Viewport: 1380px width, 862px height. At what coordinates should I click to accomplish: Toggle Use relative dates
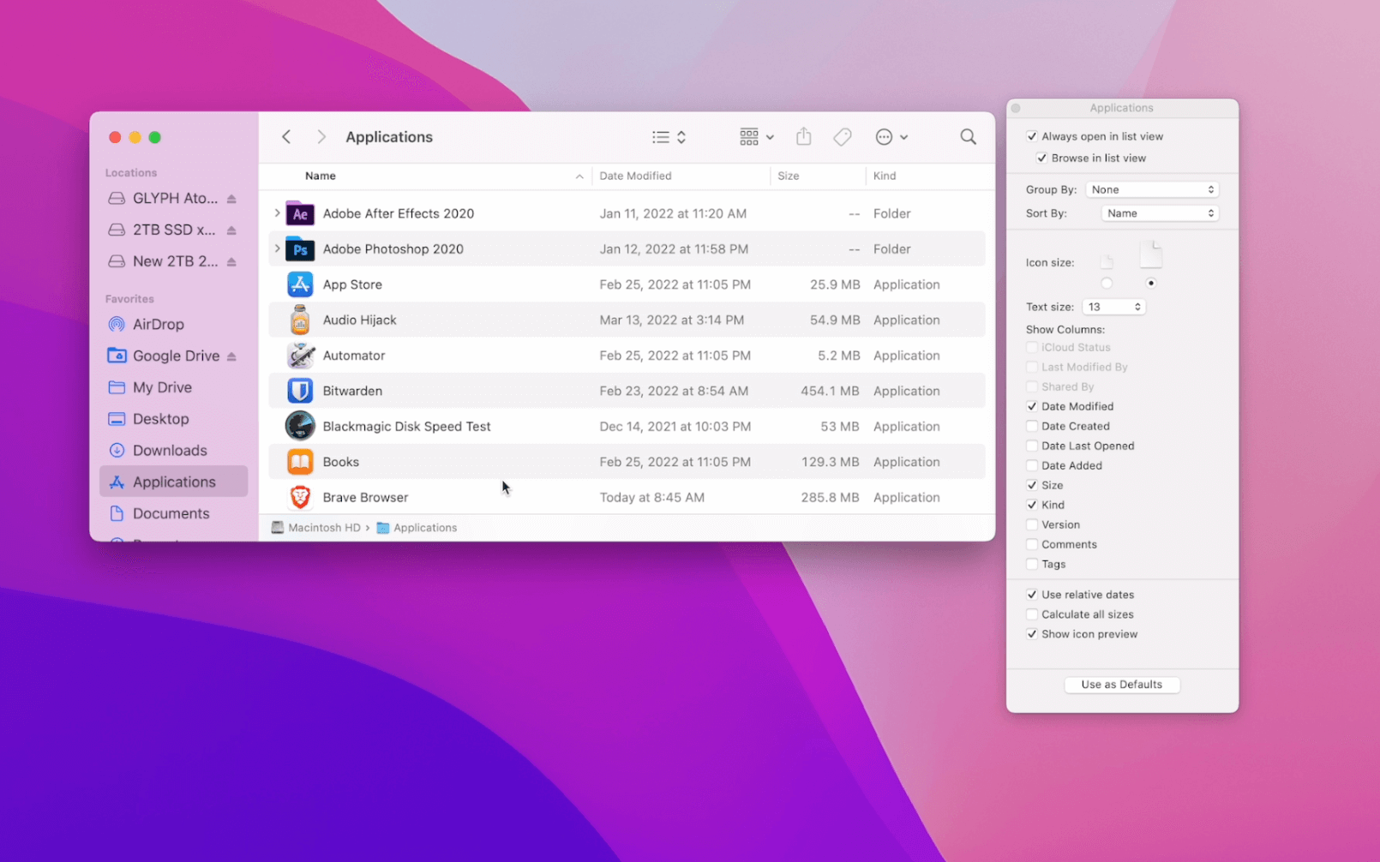click(x=1032, y=595)
